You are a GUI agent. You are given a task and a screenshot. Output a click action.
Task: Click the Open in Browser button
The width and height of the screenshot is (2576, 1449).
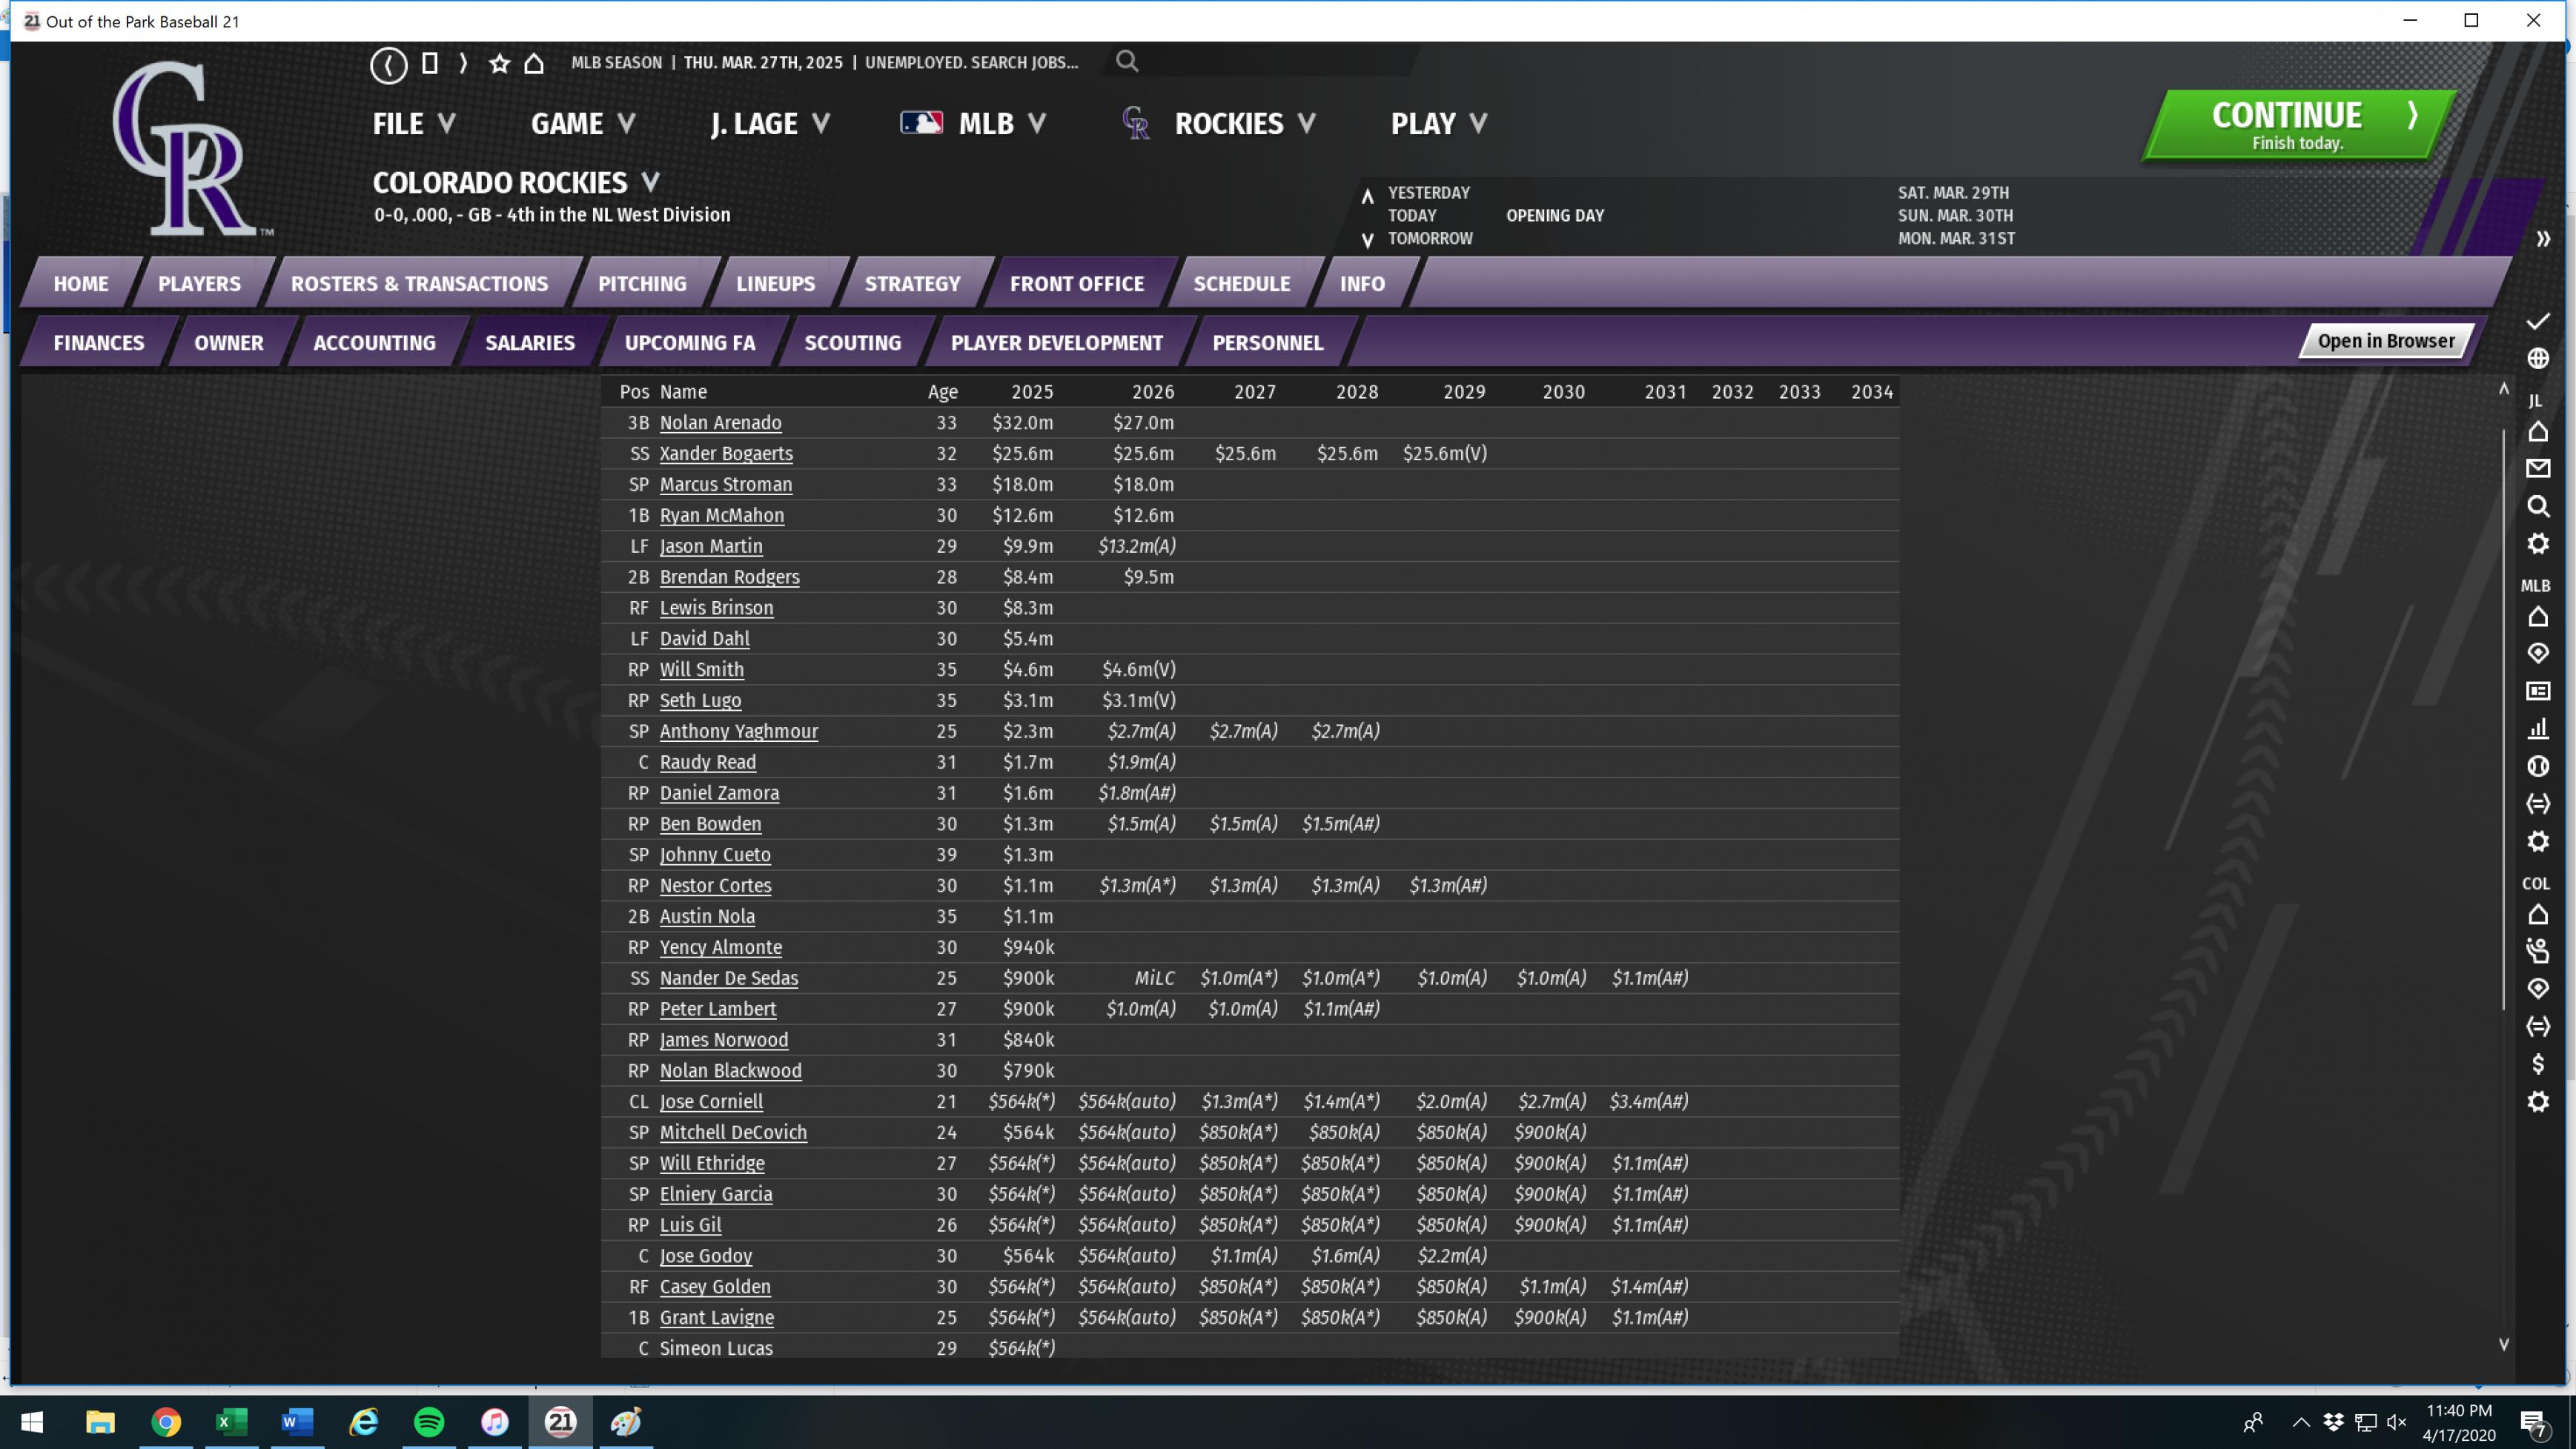pos(2385,341)
